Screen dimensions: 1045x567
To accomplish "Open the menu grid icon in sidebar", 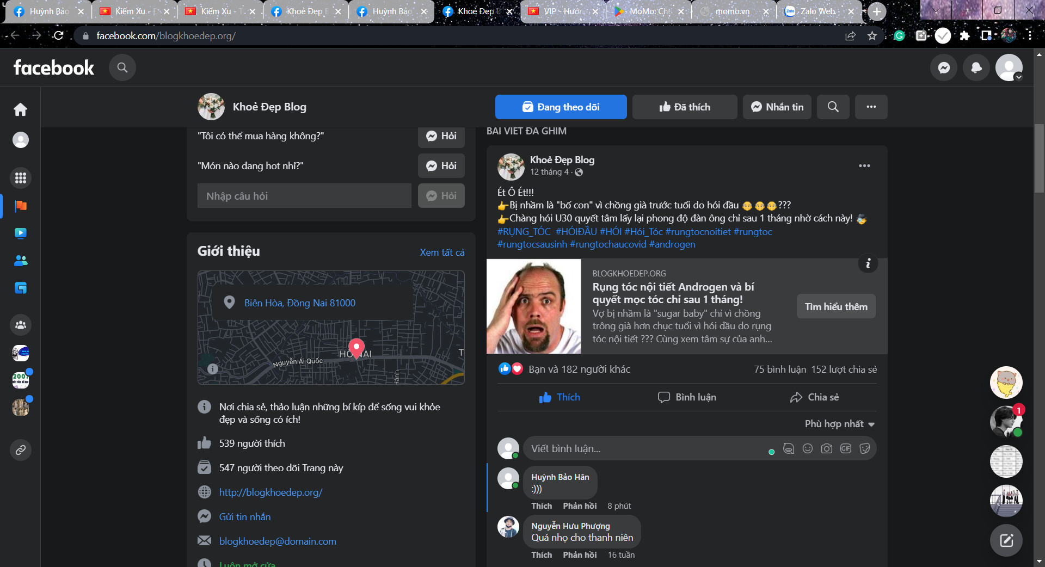I will (21, 178).
